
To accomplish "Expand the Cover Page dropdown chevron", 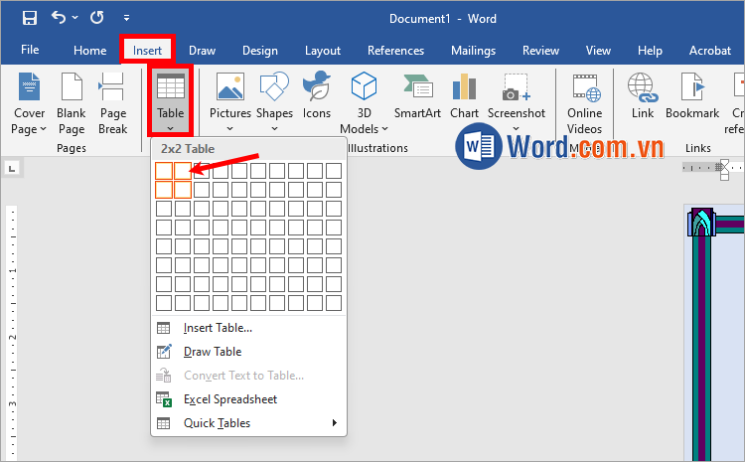I will click(x=44, y=129).
